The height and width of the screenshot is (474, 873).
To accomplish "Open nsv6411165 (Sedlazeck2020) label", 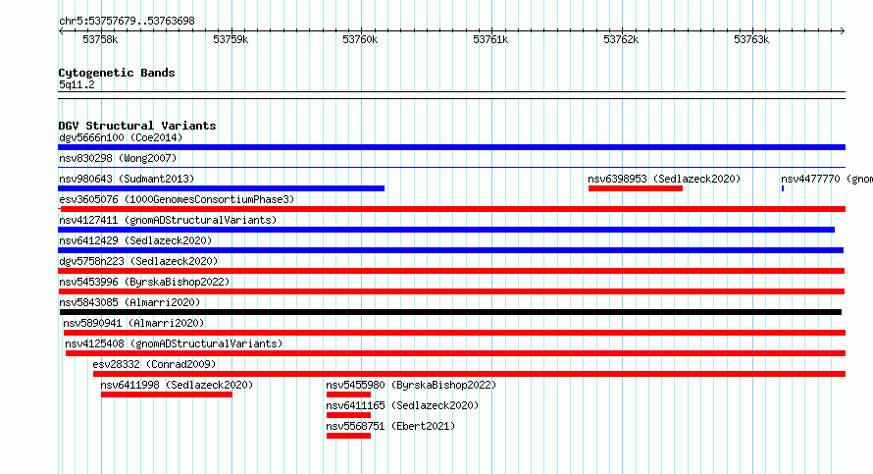I will [x=402, y=405].
